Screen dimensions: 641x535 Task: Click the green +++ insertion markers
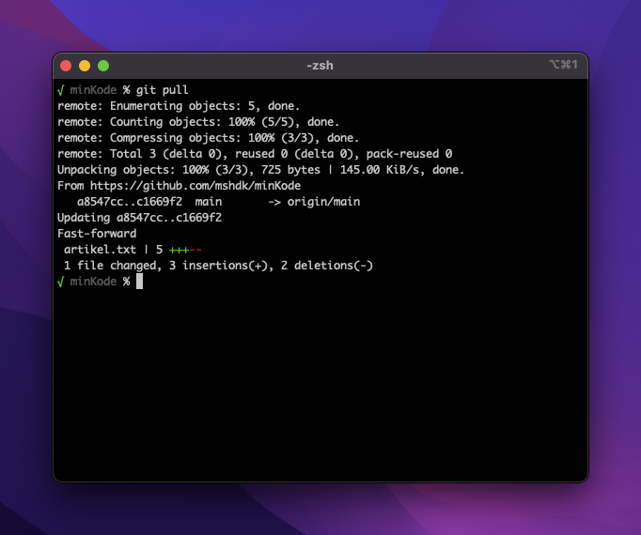[x=180, y=250]
